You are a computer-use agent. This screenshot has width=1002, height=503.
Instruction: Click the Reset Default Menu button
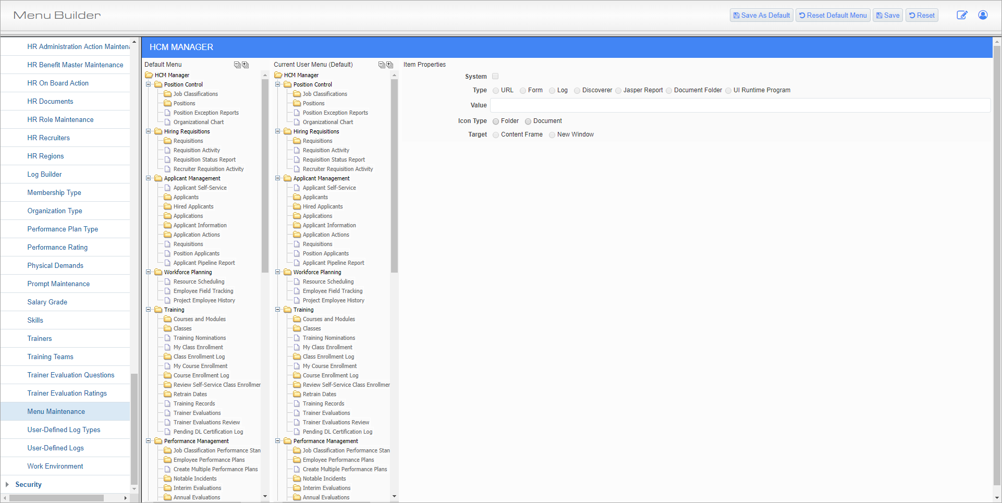833,15
